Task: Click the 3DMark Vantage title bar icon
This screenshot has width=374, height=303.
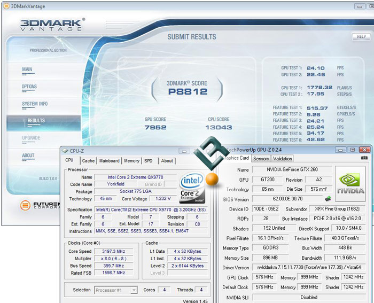Action: coord(6,6)
